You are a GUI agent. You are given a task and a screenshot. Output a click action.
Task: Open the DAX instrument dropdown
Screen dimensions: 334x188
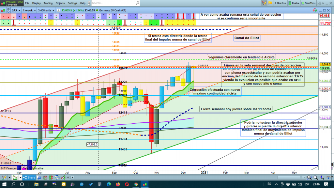(x=15, y=10)
